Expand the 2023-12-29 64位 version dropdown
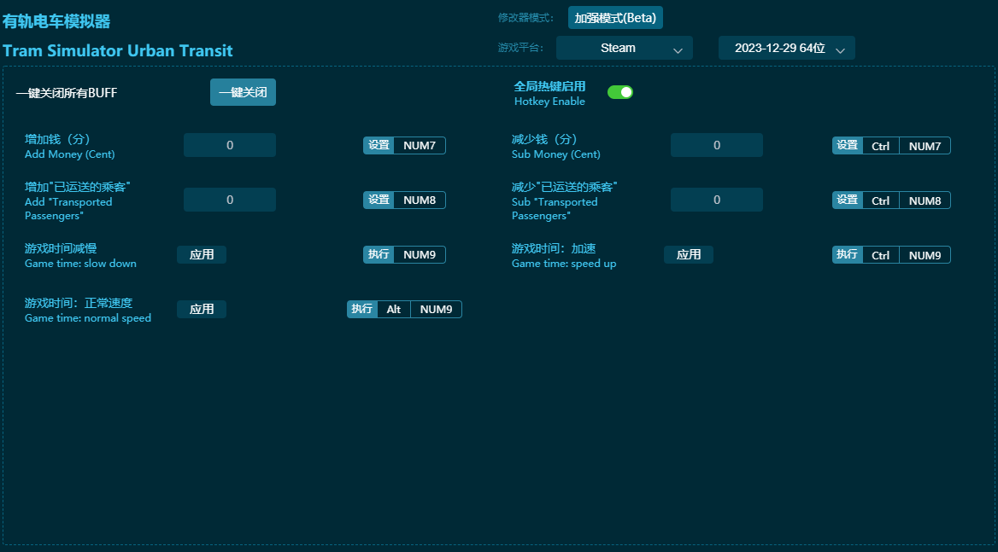 [786, 49]
